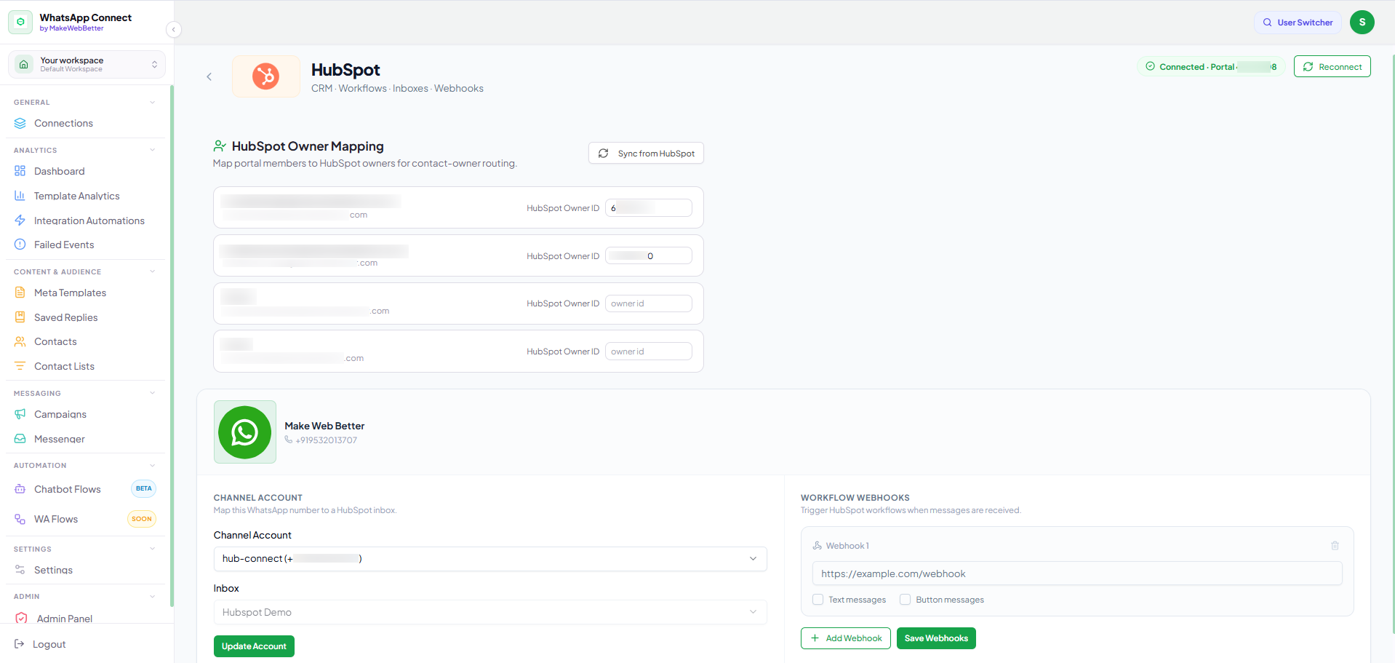Click the Add Webhook button
The image size is (1395, 663).
(846, 638)
